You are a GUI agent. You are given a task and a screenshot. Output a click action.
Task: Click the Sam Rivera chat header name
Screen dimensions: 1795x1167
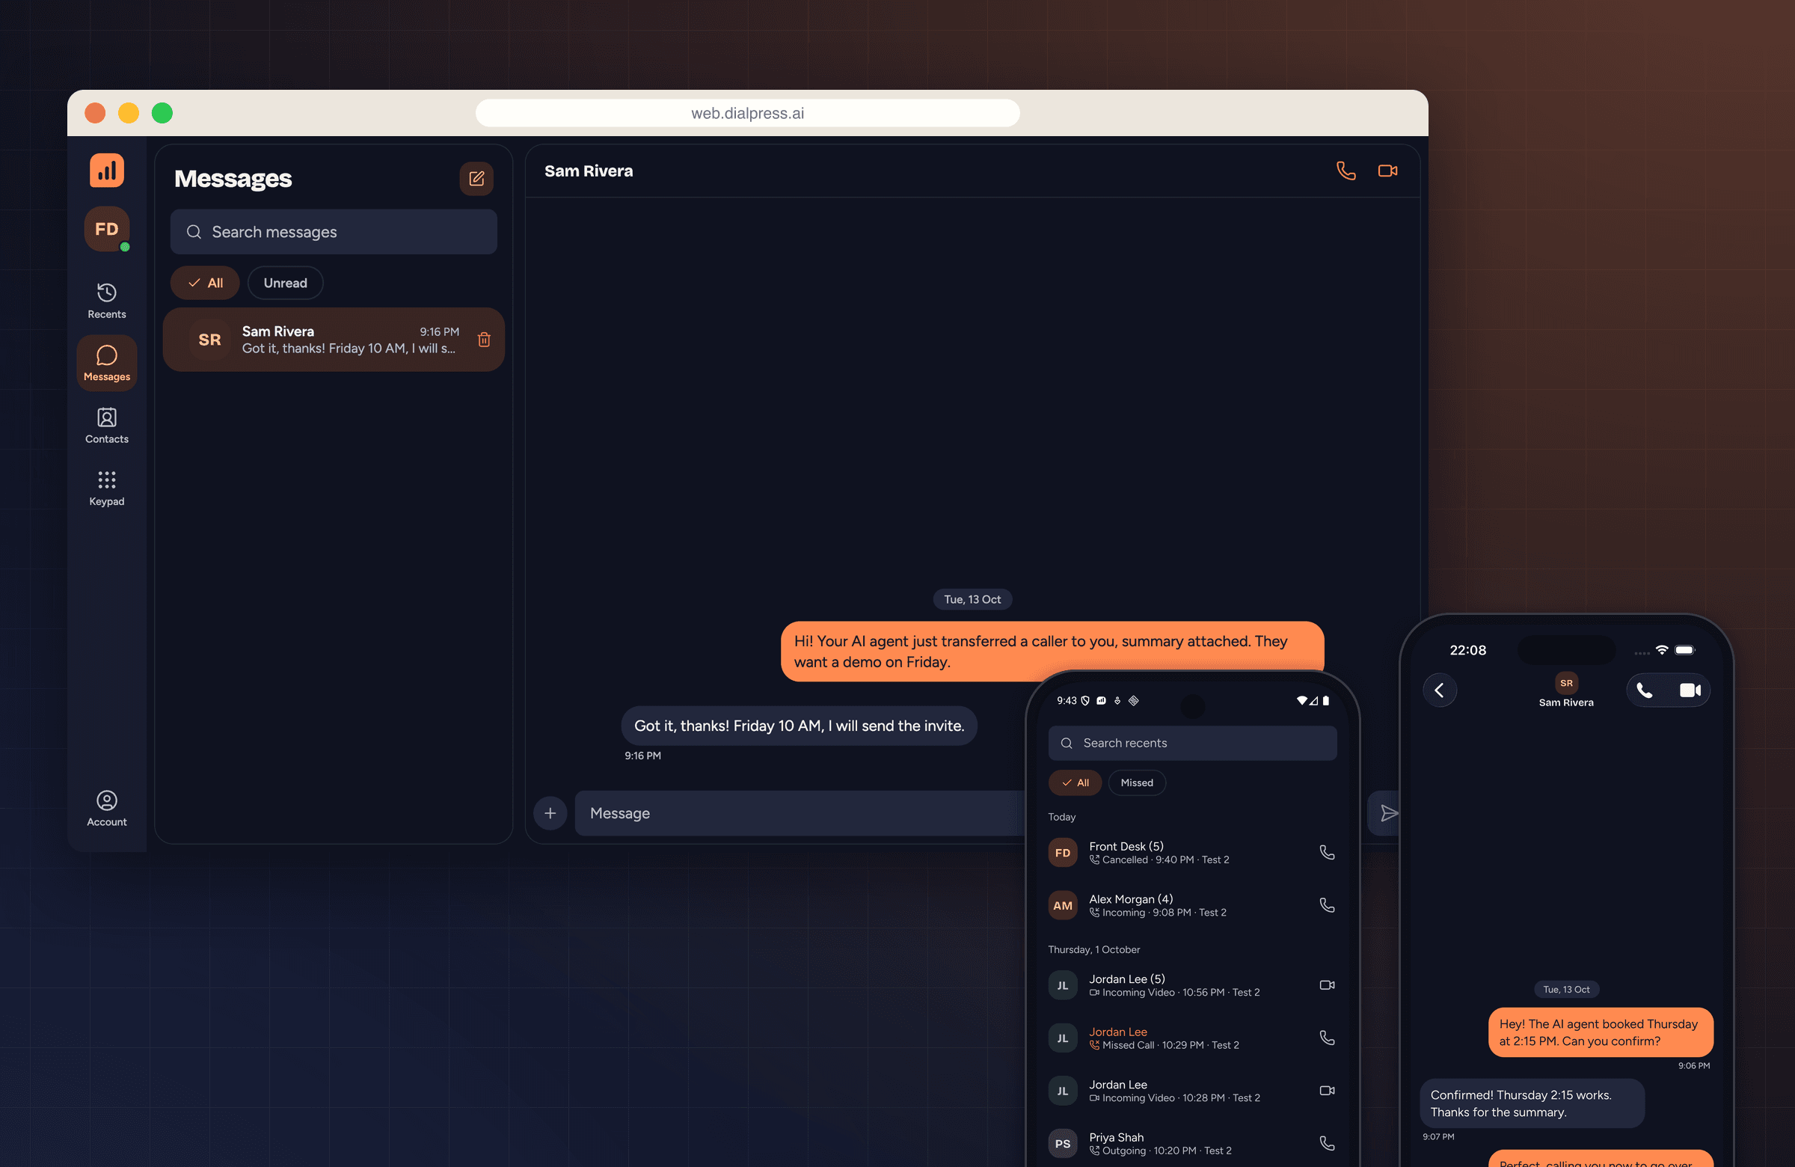[x=589, y=171]
